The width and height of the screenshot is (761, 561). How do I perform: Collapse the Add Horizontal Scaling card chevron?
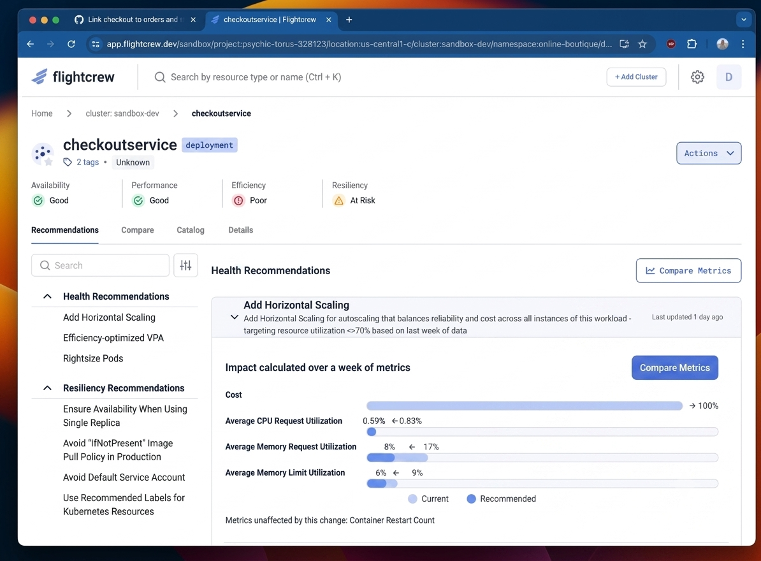[x=235, y=317]
